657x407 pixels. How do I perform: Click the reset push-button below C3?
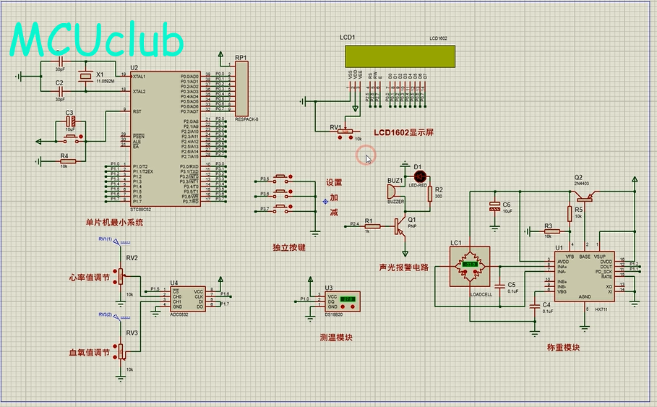click(70, 138)
